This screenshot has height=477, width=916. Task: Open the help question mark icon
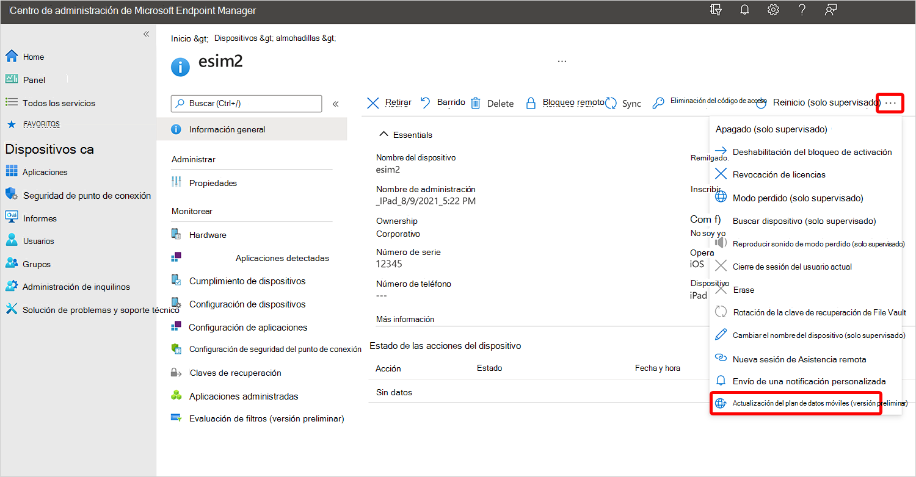(803, 10)
